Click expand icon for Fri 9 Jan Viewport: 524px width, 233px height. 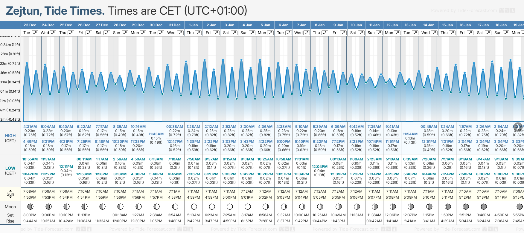tap(343, 33)
